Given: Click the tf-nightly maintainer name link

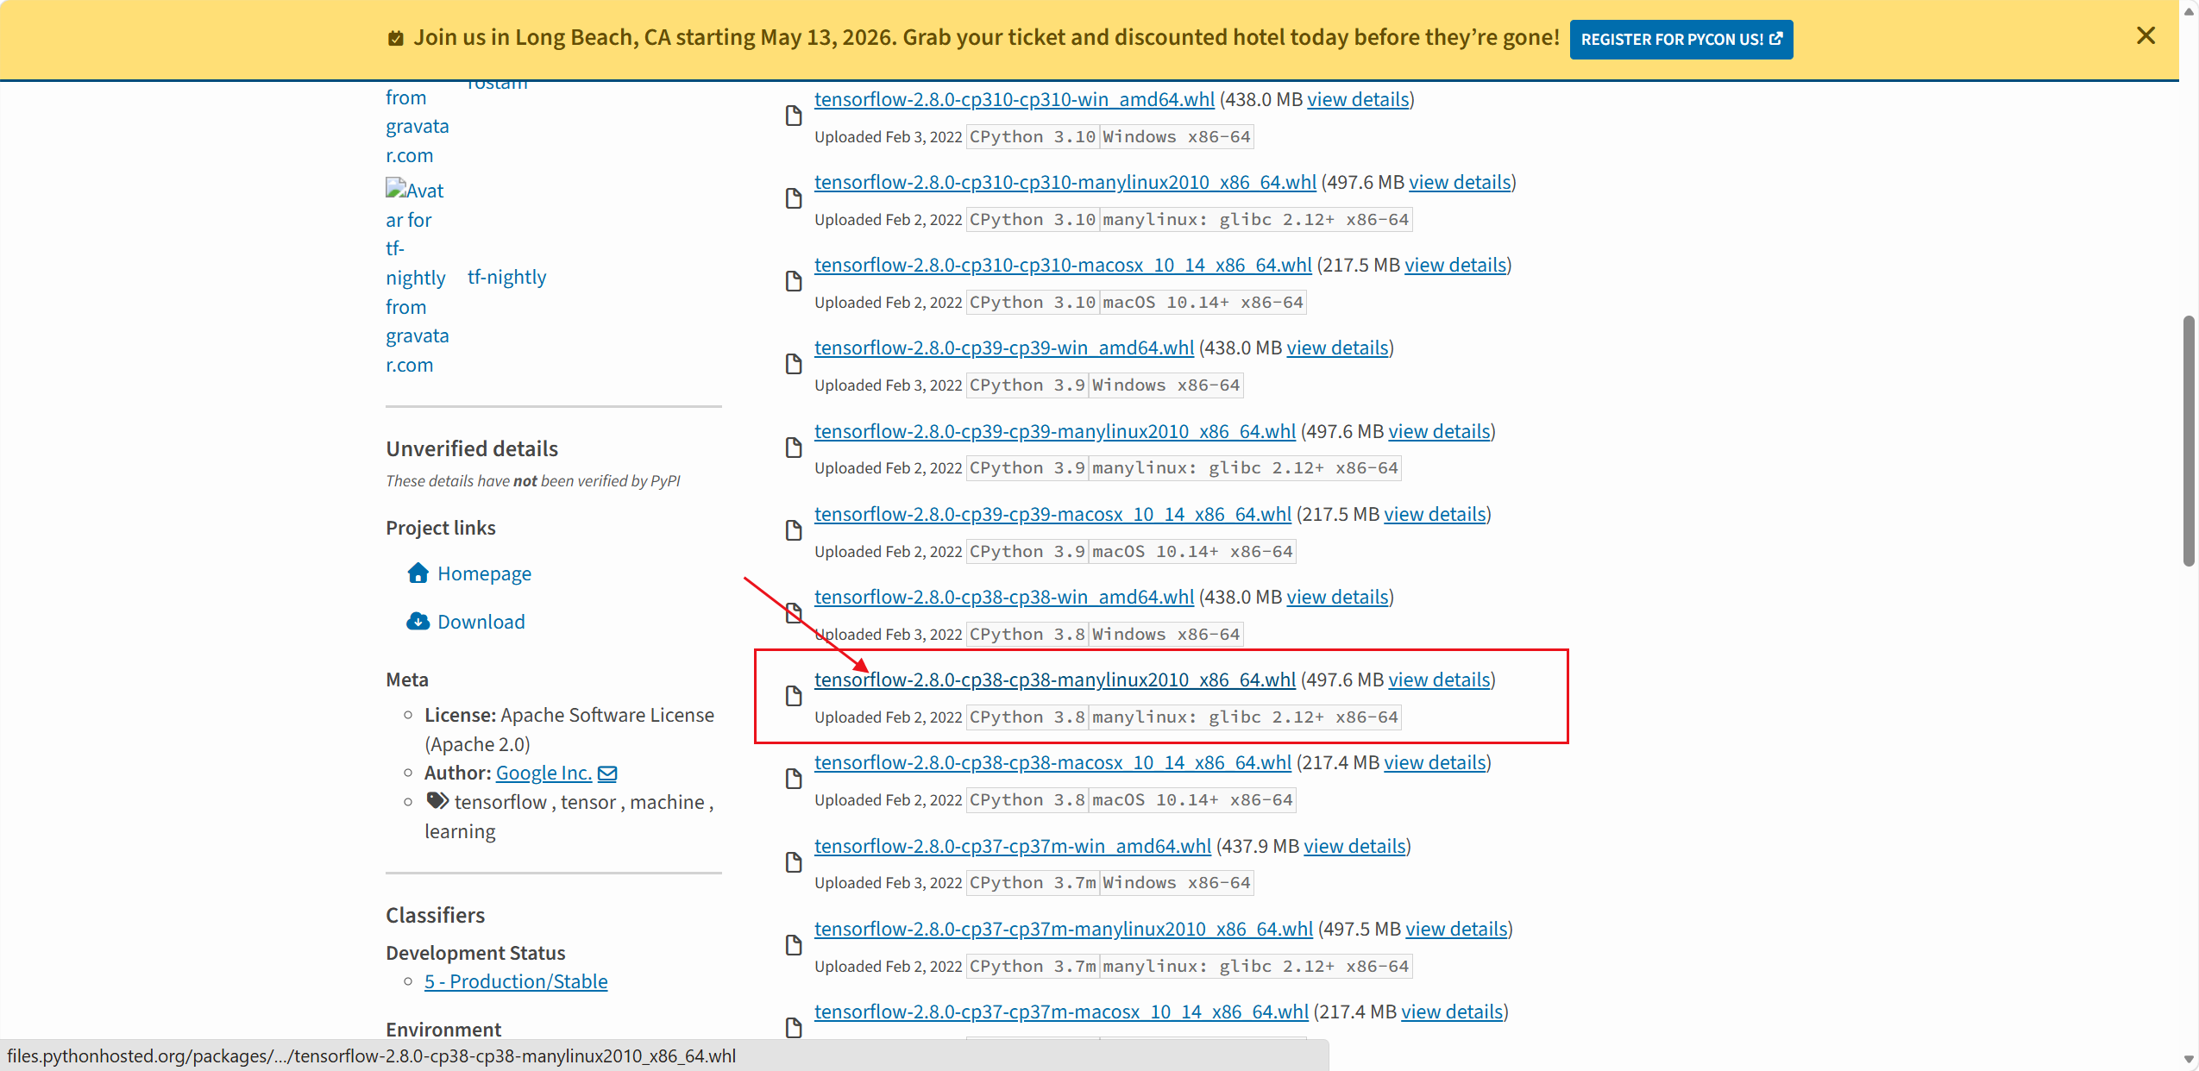Looking at the screenshot, I should point(506,277).
